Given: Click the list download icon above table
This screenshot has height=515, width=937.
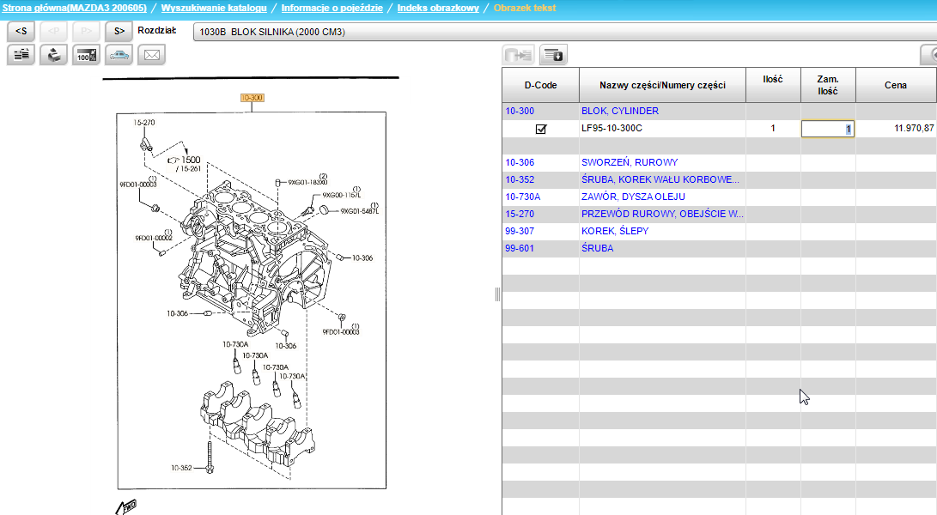Looking at the screenshot, I should 553,55.
